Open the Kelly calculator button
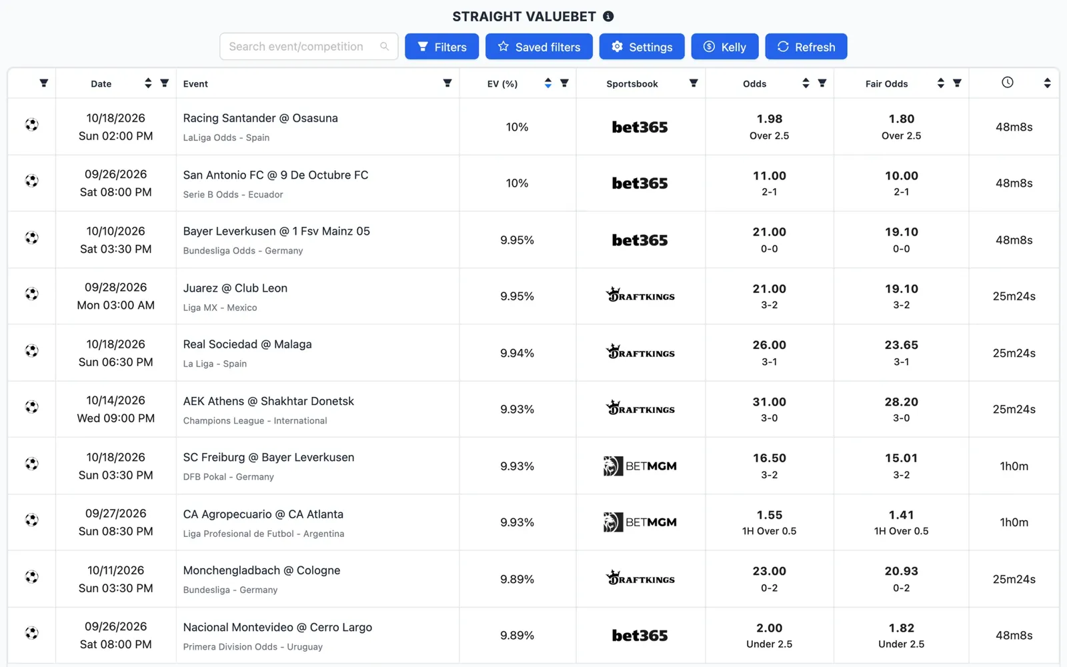1067x667 pixels. [x=724, y=47]
